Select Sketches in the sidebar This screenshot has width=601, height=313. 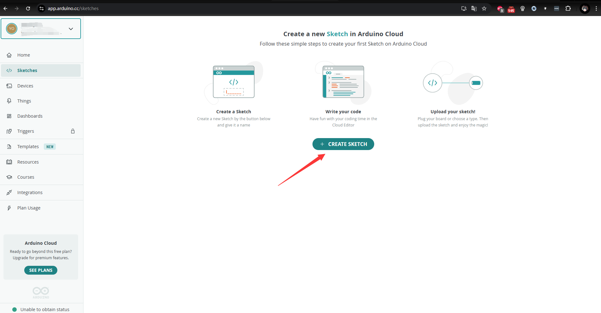point(41,70)
